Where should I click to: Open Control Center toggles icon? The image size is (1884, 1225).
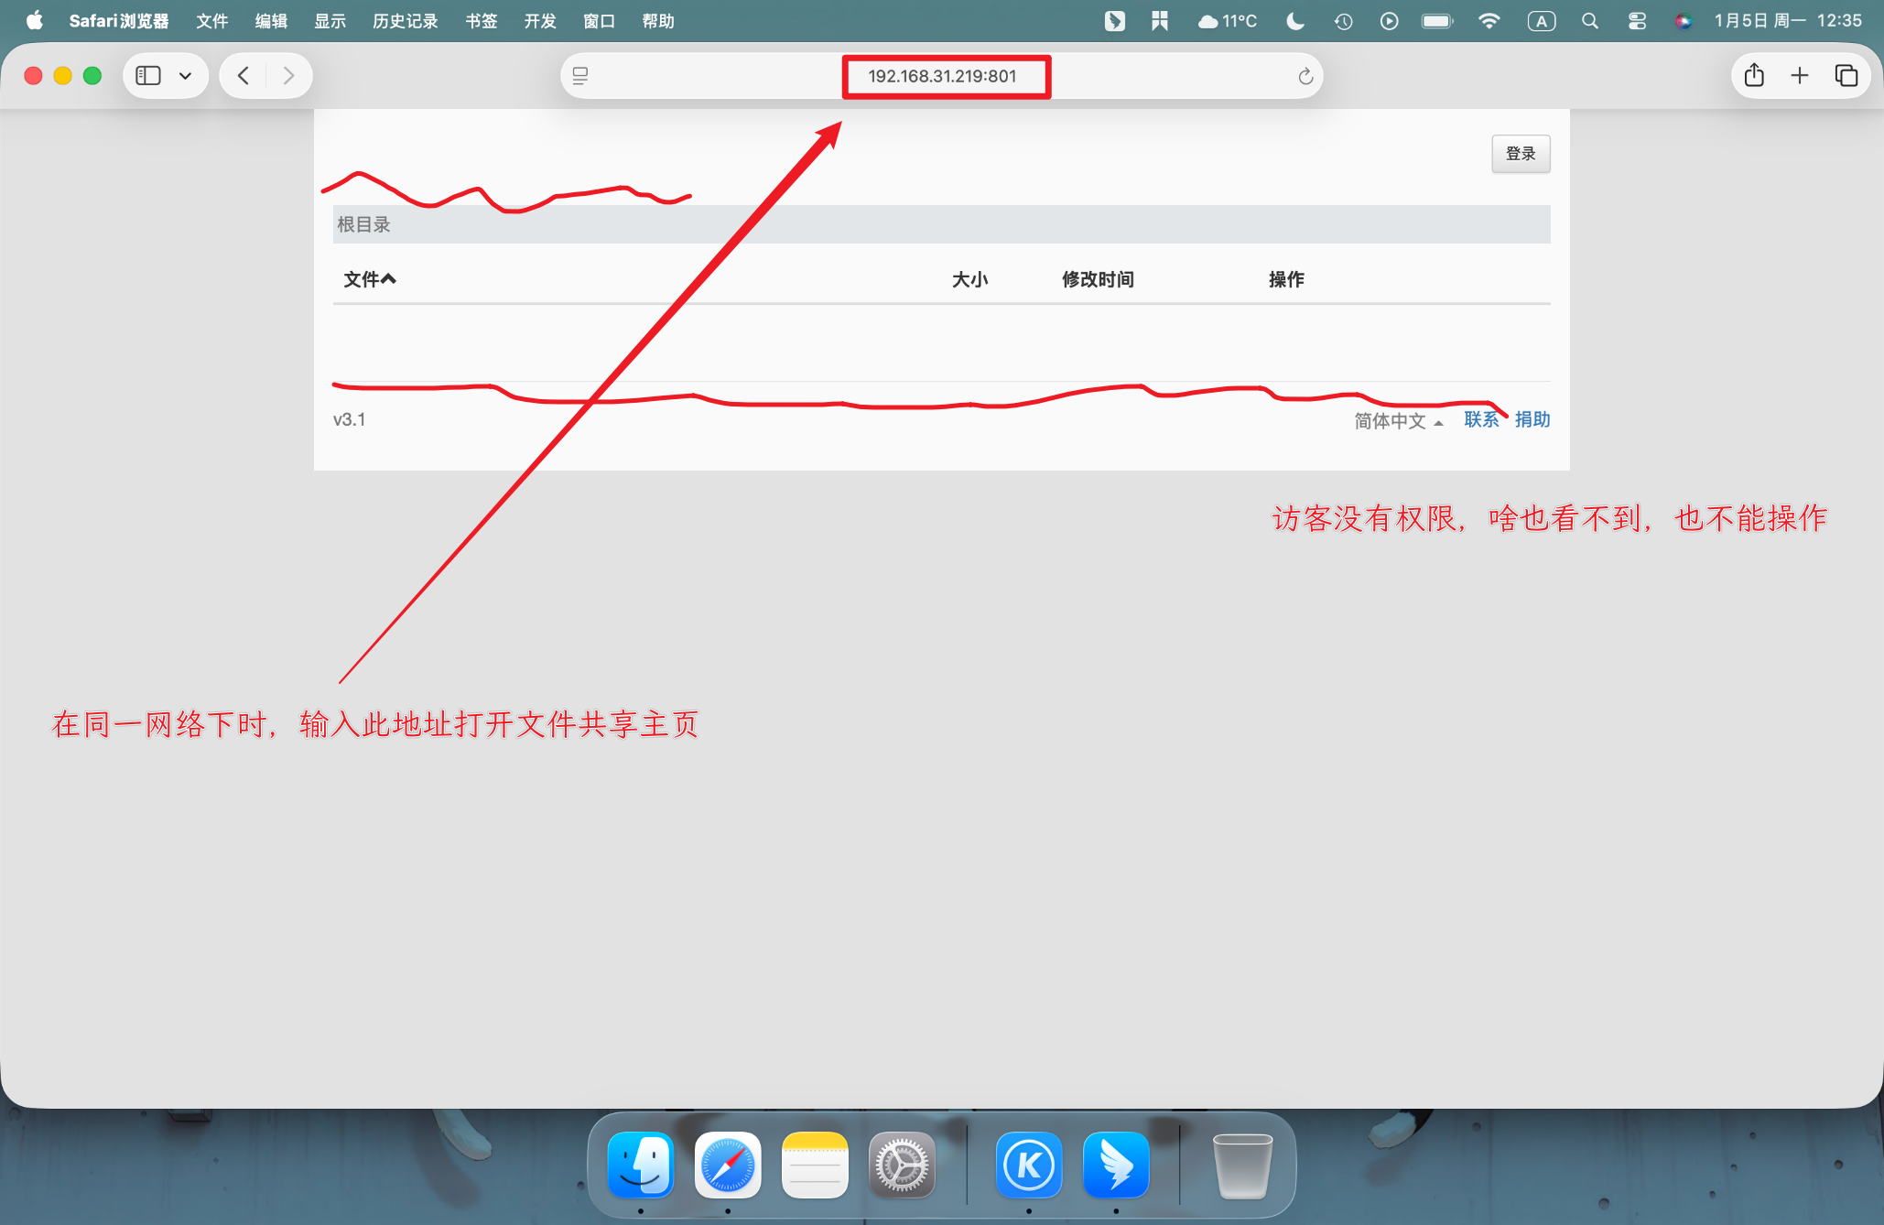point(1637,20)
